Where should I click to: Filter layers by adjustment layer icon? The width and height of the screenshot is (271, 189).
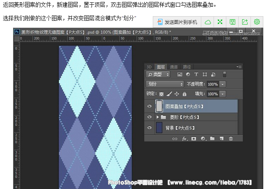(188, 74)
